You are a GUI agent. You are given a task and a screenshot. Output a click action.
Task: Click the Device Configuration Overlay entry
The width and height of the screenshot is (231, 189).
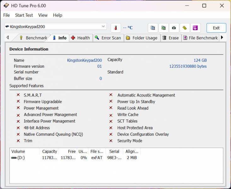click(x=143, y=134)
